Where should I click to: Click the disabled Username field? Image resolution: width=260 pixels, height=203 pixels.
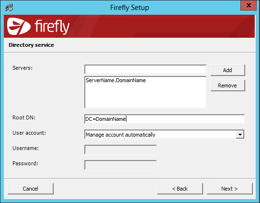click(120, 150)
